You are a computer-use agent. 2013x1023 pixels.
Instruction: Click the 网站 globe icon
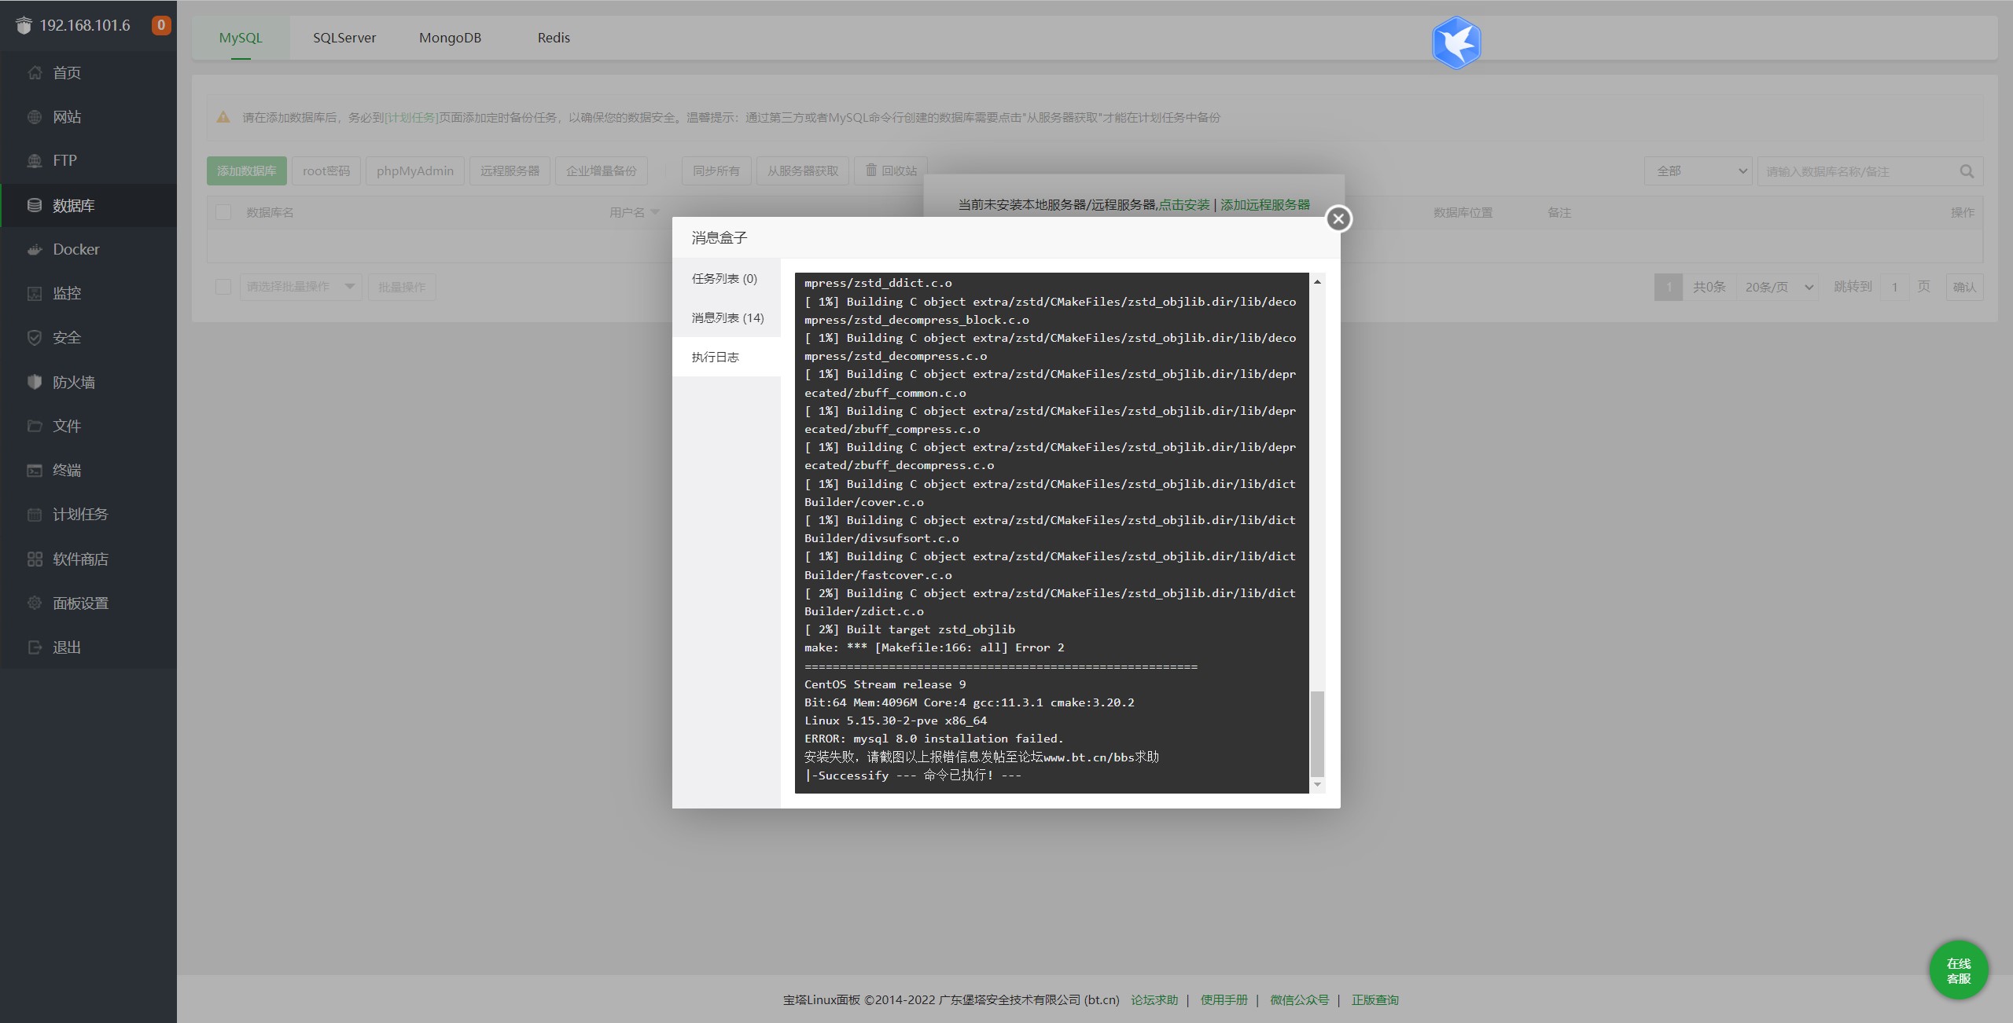35,117
